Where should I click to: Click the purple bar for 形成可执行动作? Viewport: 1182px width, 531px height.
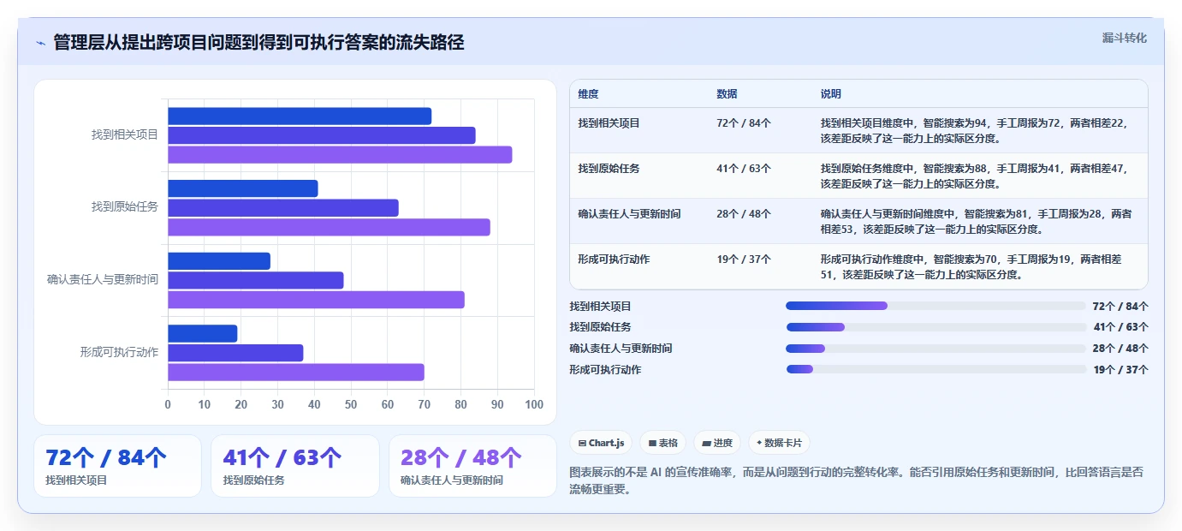point(296,372)
